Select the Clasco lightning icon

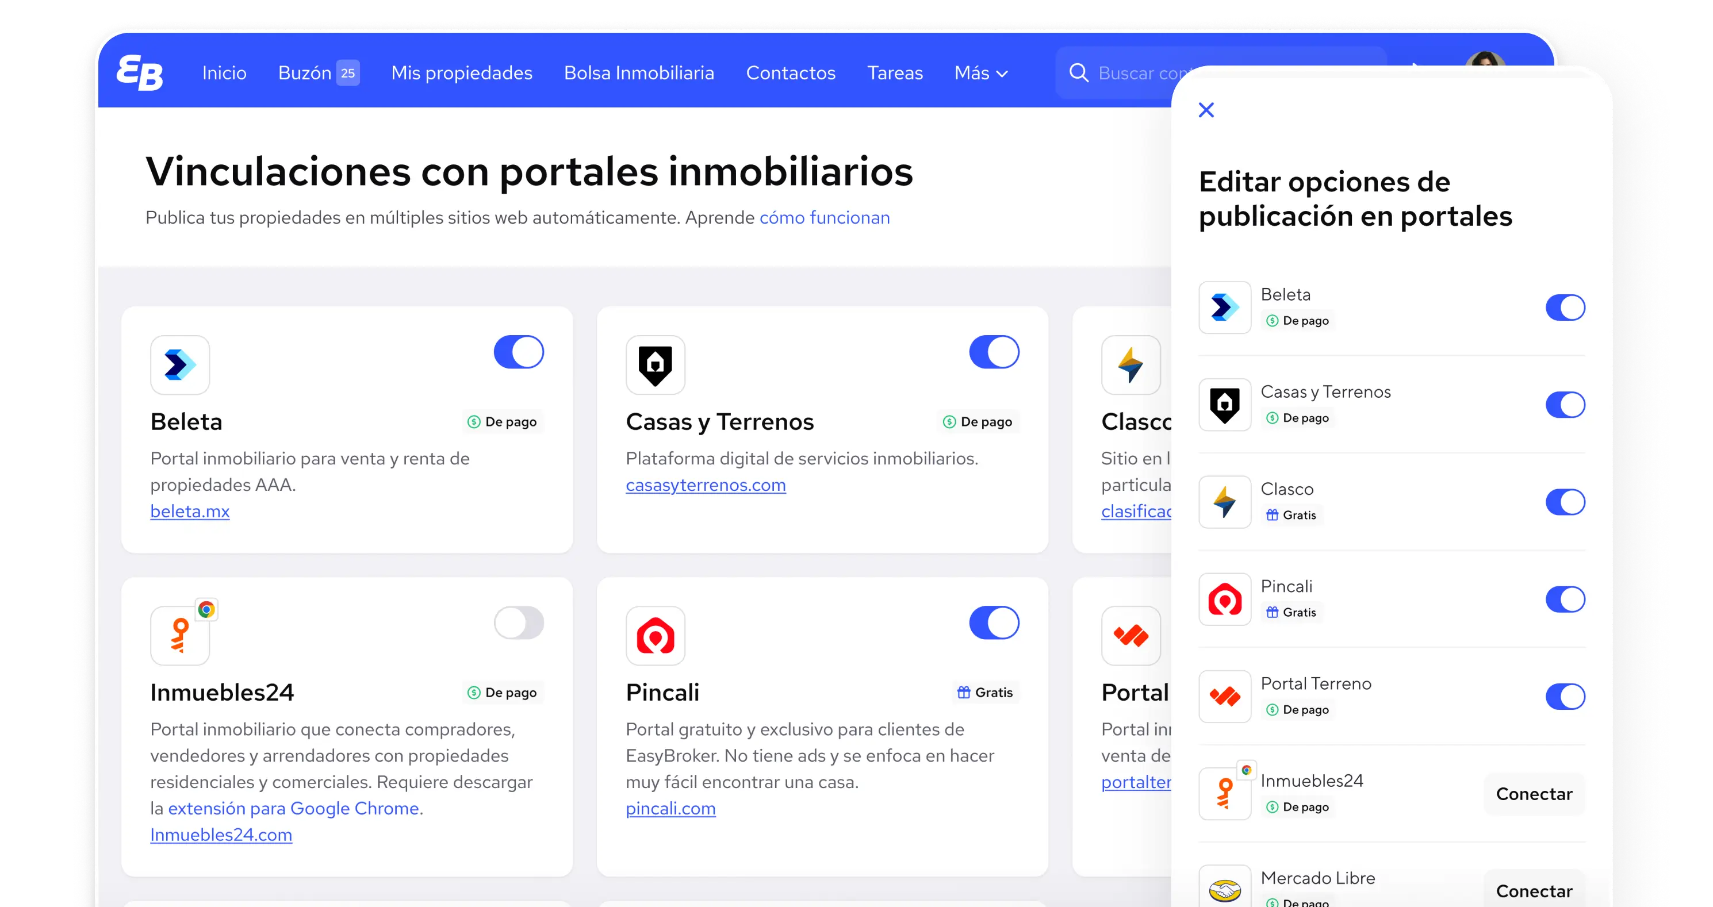(x=1130, y=365)
